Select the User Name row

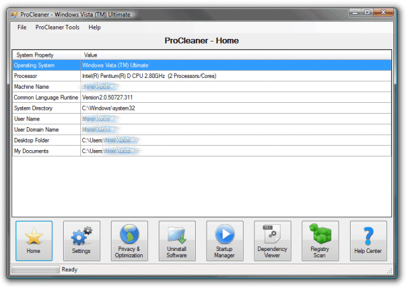click(202, 119)
